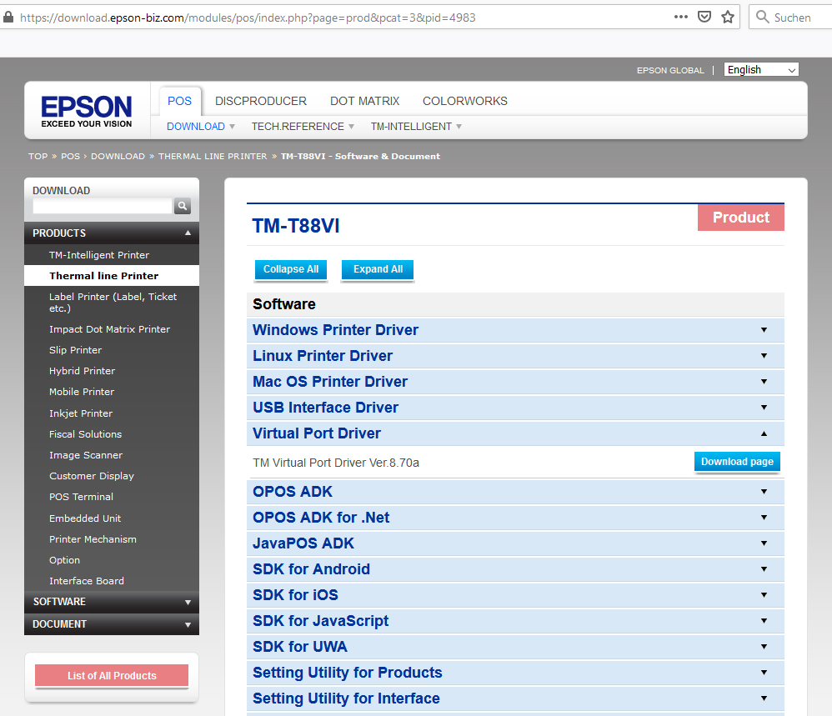Expand the OPOS ADK section
Screen dimensions: 832x716
click(515, 492)
